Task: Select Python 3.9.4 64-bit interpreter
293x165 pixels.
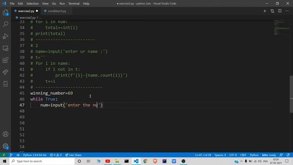Action: click(35, 155)
